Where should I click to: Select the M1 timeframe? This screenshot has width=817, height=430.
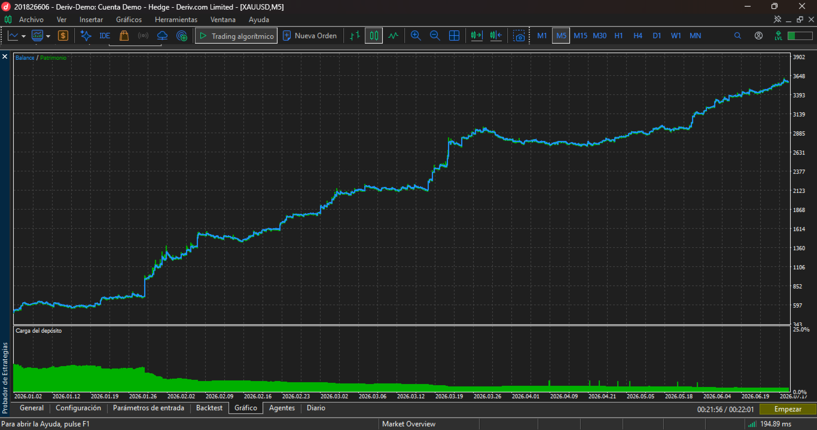coord(542,36)
